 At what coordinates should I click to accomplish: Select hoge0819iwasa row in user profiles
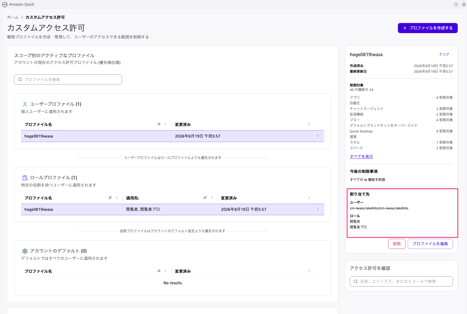(173, 136)
